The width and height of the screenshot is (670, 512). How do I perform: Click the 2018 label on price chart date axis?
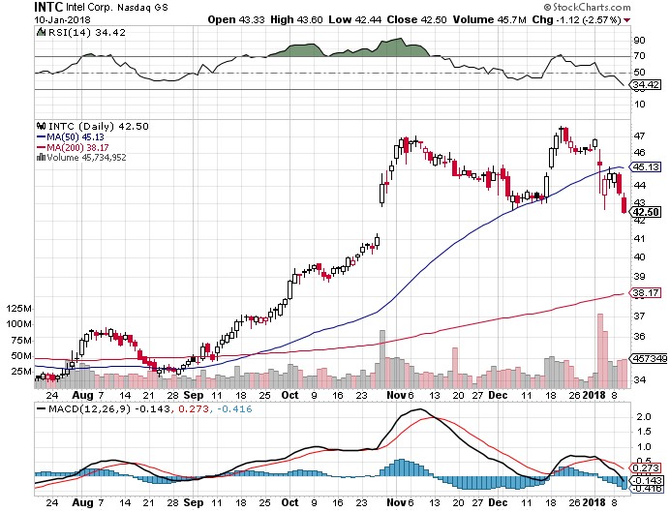(x=594, y=396)
